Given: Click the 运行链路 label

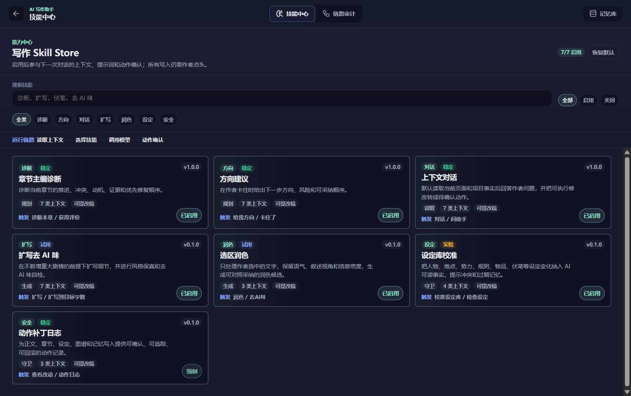Looking at the screenshot, I should [x=23, y=140].
